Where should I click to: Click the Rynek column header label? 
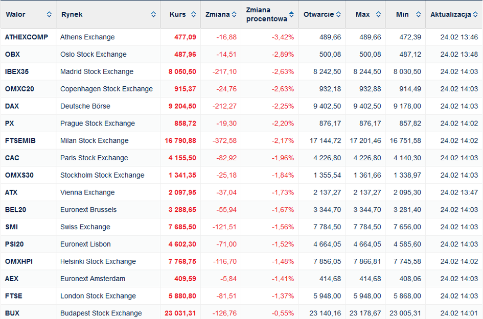pos(72,14)
